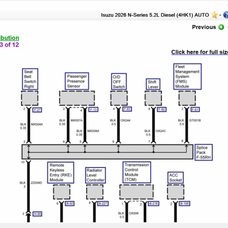Click the gold star favorites icon
Viewport: 228px width, 228px height.
215,15
